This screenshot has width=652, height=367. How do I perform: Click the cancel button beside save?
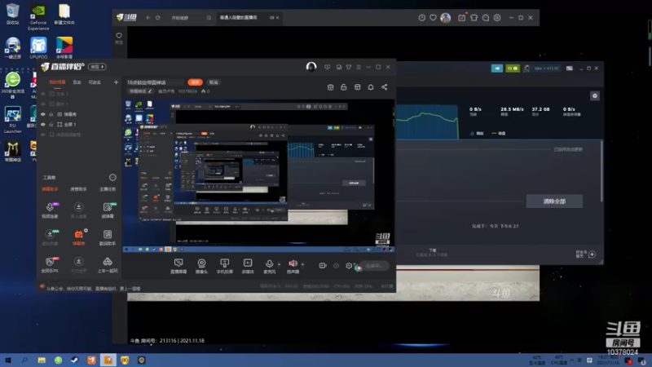coord(214,82)
